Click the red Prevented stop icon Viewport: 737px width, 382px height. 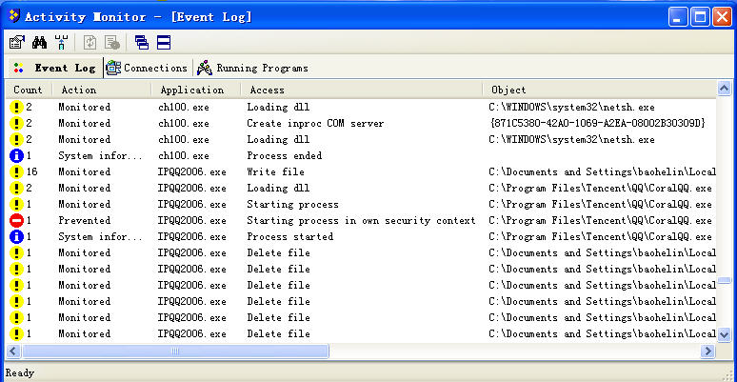click(16, 220)
